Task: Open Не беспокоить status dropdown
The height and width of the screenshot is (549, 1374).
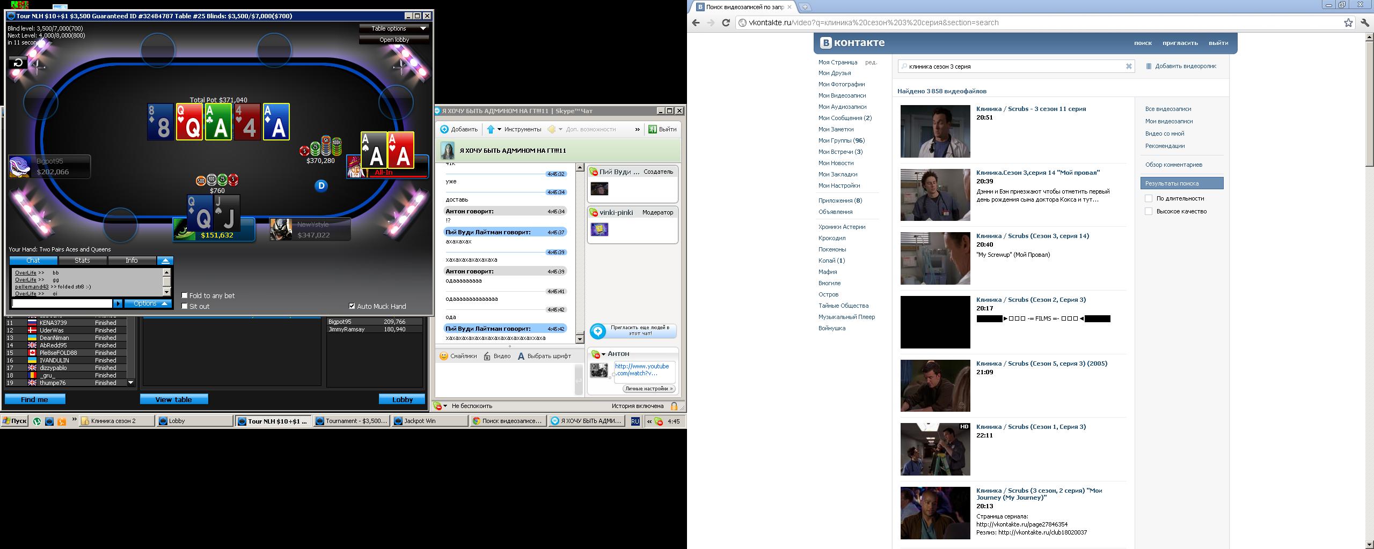Action: pos(445,406)
